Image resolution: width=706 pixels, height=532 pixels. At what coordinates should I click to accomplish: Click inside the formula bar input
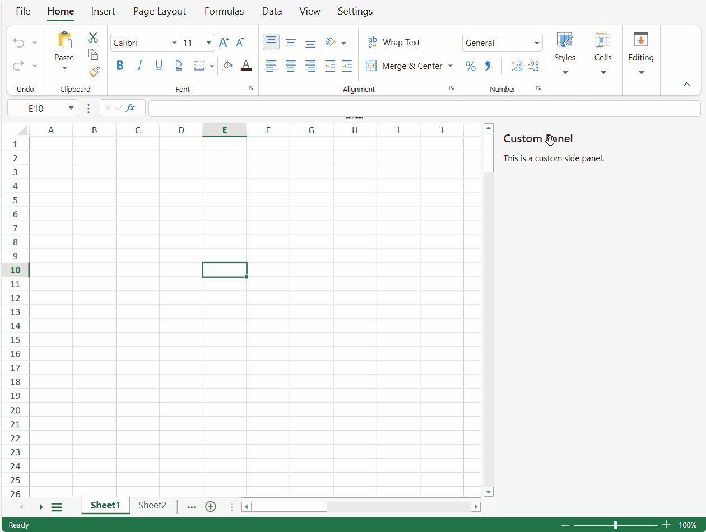click(x=424, y=108)
